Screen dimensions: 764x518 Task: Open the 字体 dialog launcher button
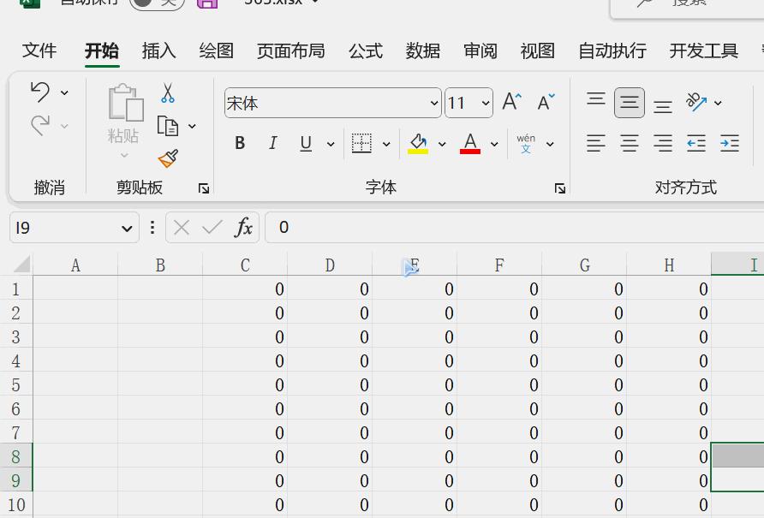(560, 188)
